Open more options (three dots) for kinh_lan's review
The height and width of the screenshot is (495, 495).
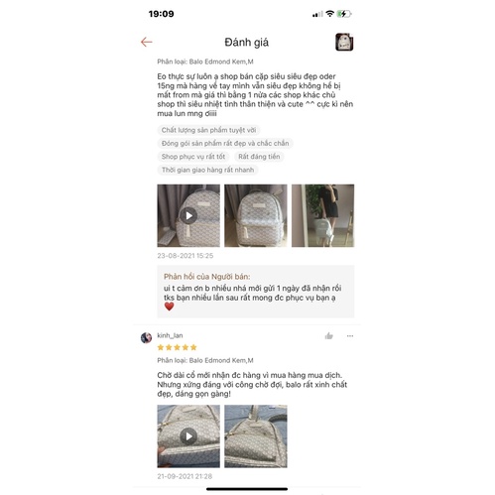(350, 336)
